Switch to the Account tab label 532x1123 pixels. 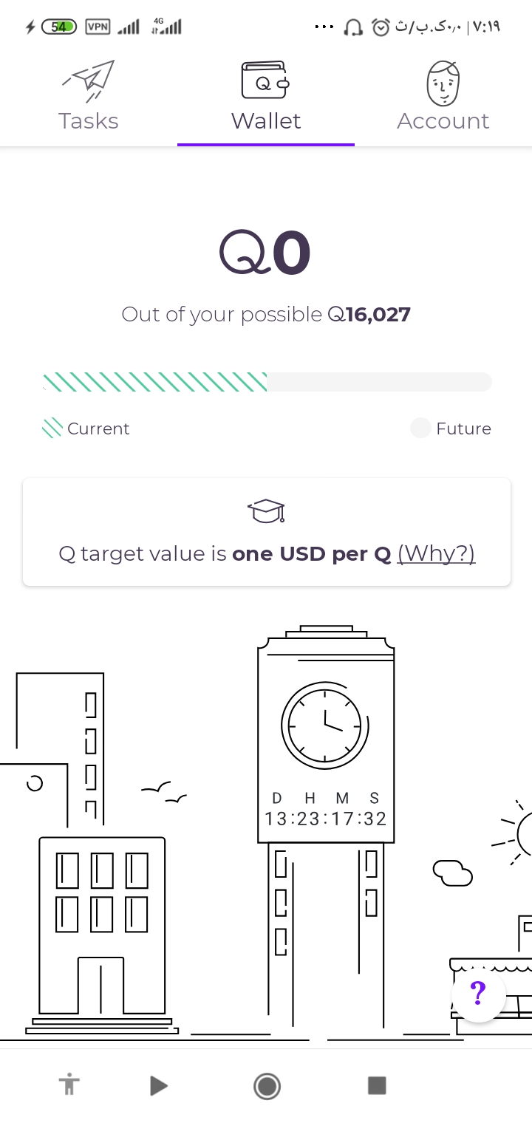pos(443,121)
